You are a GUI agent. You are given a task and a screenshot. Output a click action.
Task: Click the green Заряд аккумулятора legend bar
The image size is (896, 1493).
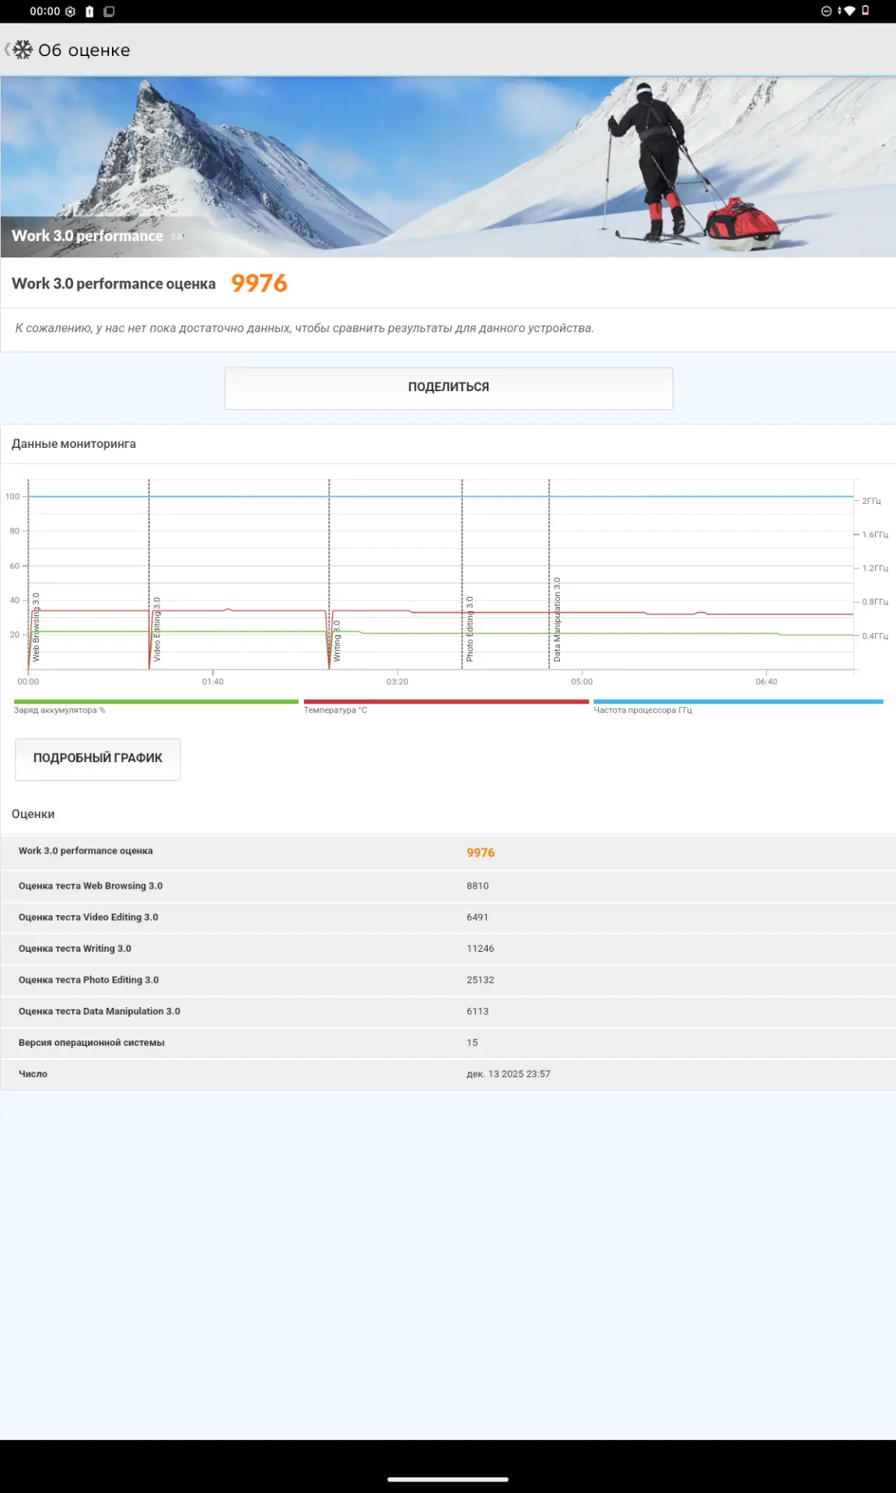tap(156, 701)
